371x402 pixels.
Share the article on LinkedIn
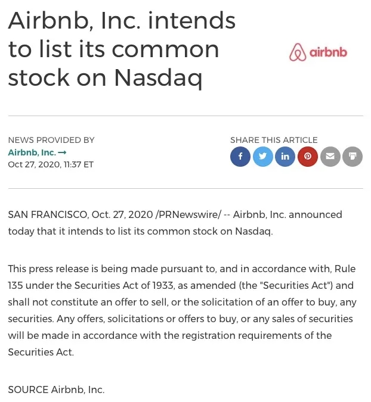285,157
